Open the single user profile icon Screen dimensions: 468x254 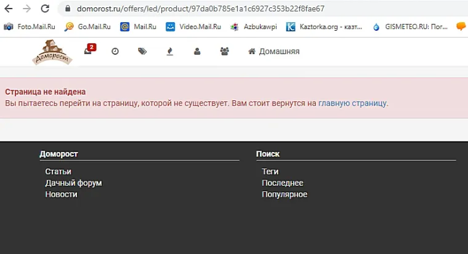click(197, 52)
